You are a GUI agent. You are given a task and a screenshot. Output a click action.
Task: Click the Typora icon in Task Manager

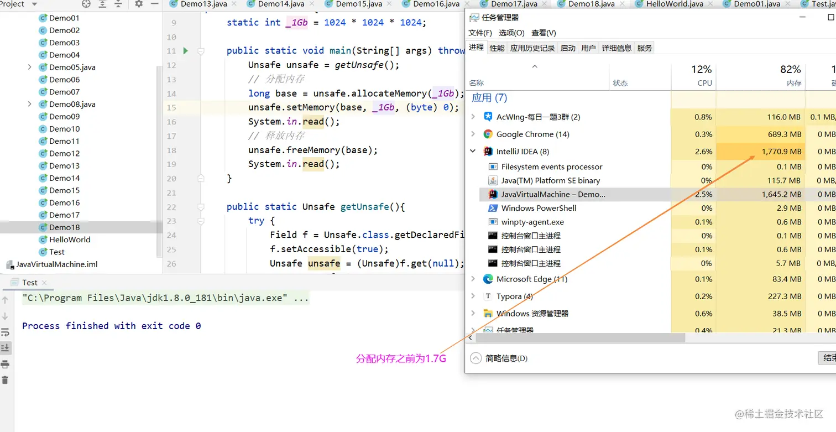[x=488, y=296]
